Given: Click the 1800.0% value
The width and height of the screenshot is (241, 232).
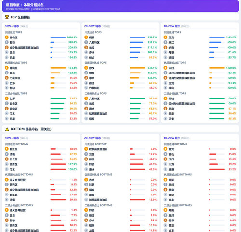Looking at the screenshot, I should pos(231,68).
